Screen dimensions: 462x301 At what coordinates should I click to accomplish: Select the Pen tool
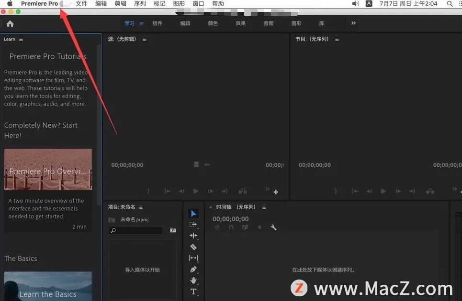point(193,269)
